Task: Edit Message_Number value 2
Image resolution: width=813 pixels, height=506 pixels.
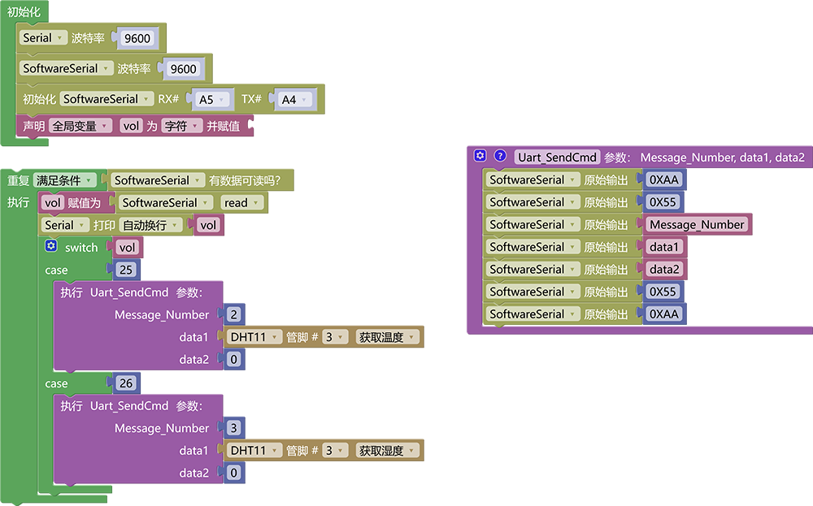Action: click(x=234, y=314)
